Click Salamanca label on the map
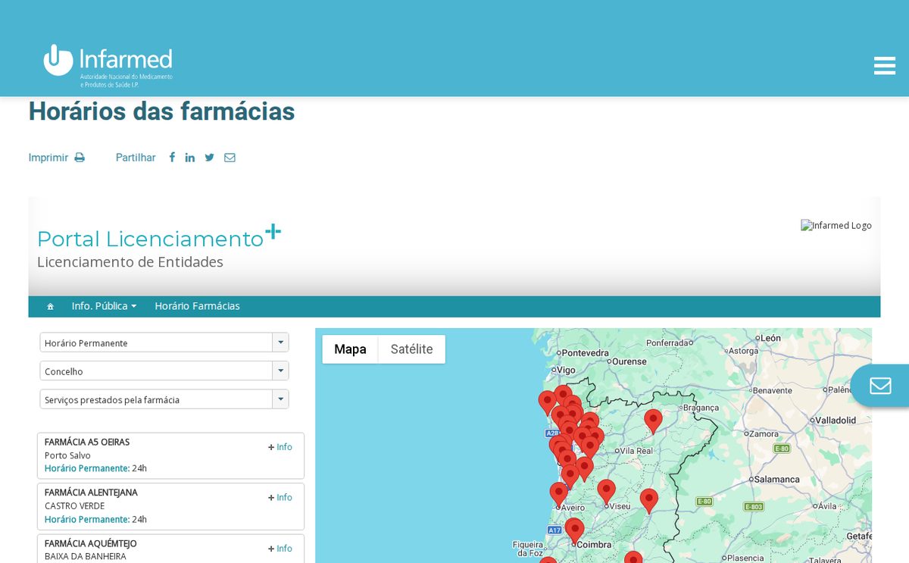The height and width of the screenshot is (563, 909). click(776, 480)
